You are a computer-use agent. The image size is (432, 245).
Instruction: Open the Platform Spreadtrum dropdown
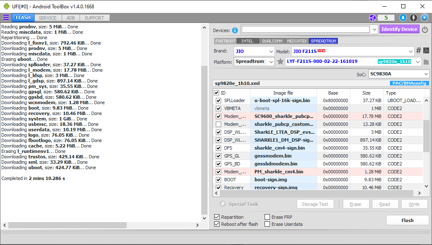[271, 62]
